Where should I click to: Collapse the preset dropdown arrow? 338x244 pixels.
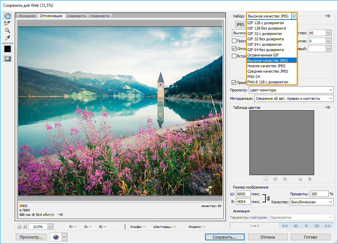coord(294,16)
